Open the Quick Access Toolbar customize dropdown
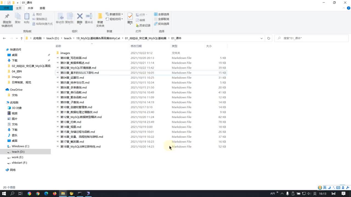351x197 pixels. pos(18,3)
